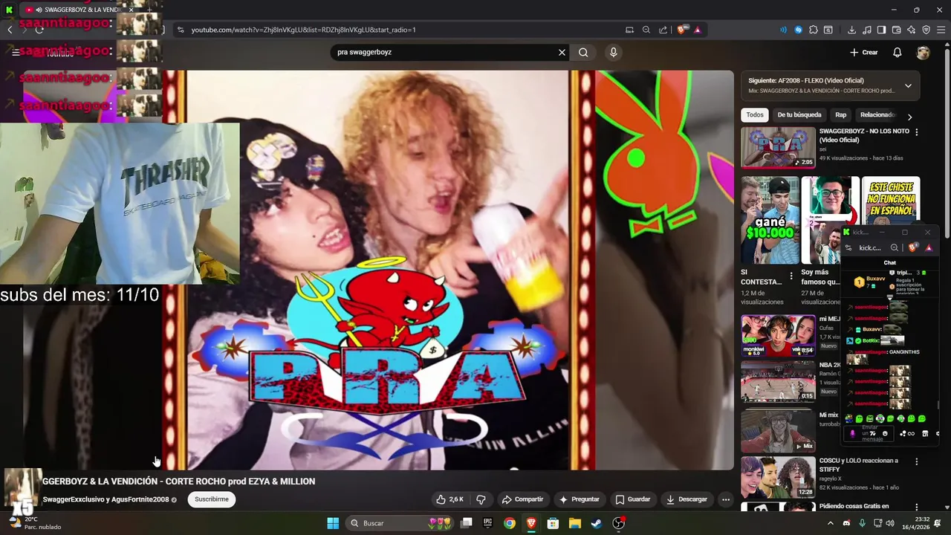Open Brave Wallet icon
951x535 pixels.
coord(896,30)
